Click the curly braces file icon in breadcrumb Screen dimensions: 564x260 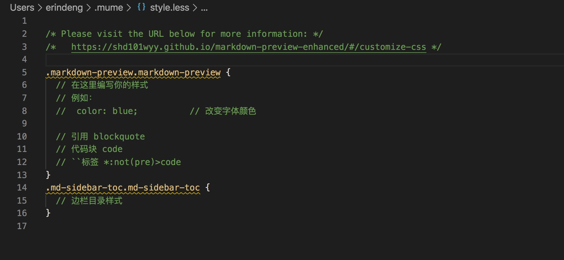tap(141, 7)
